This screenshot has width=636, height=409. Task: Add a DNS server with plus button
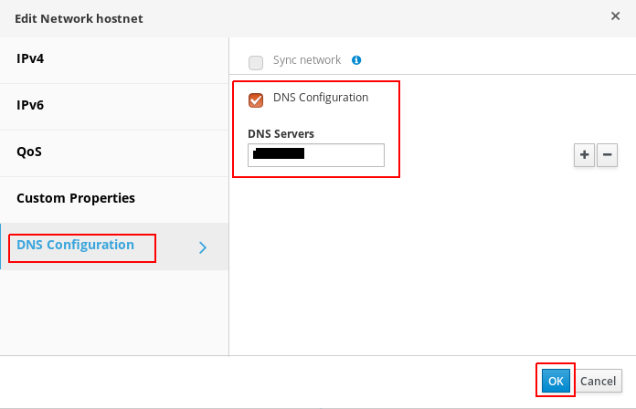(x=584, y=155)
